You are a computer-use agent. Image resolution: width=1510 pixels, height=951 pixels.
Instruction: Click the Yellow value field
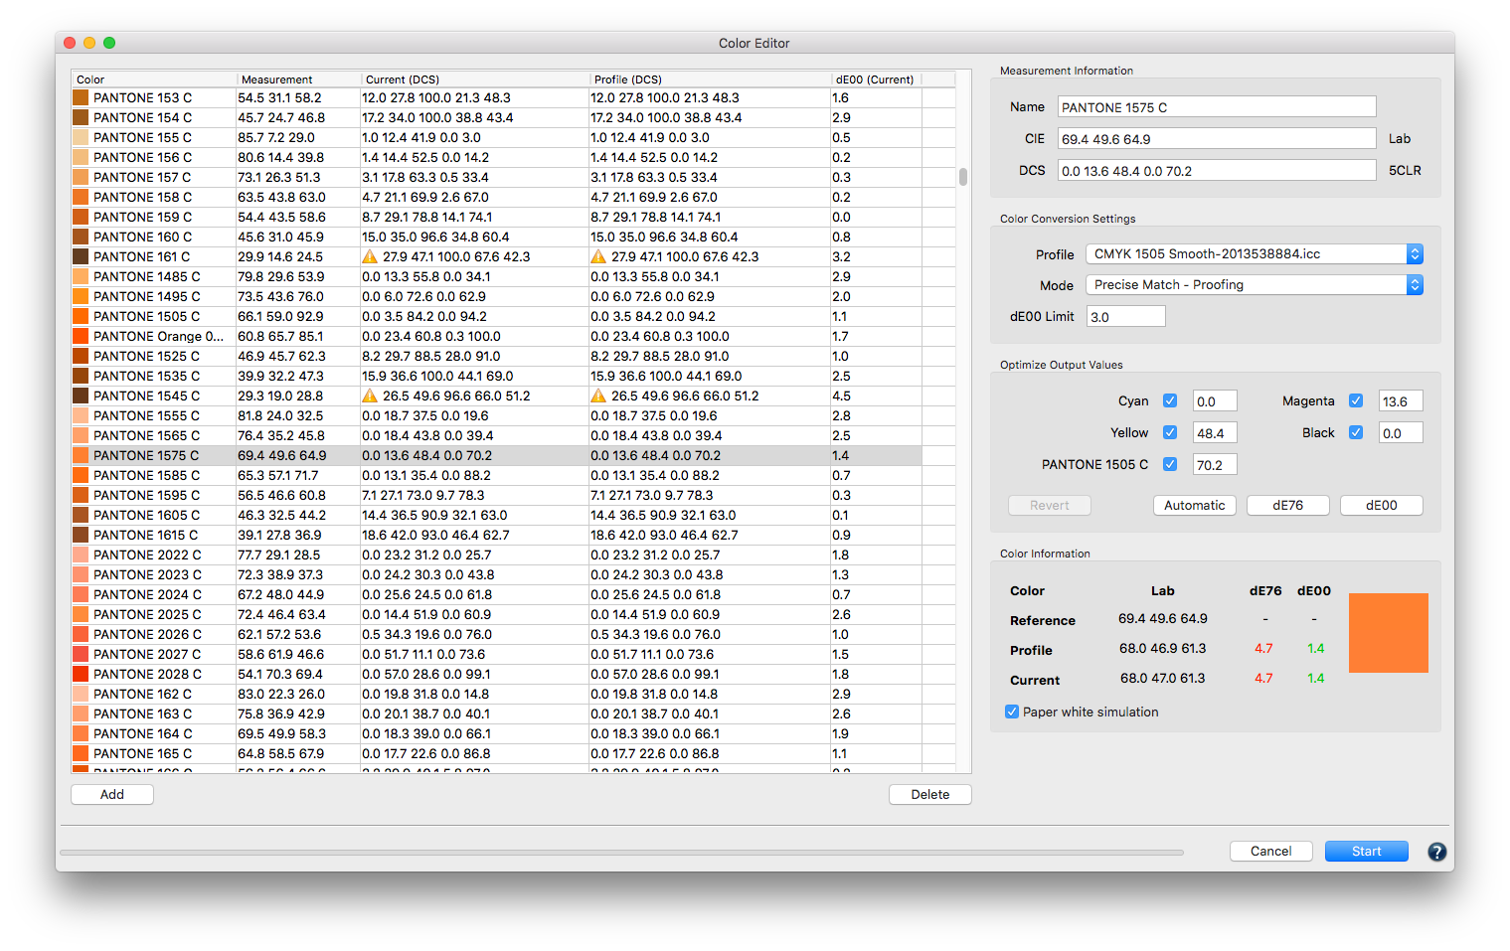coord(1215,433)
